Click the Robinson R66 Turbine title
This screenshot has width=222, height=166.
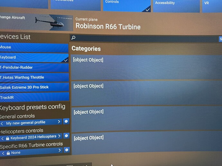[x=108, y=27]
